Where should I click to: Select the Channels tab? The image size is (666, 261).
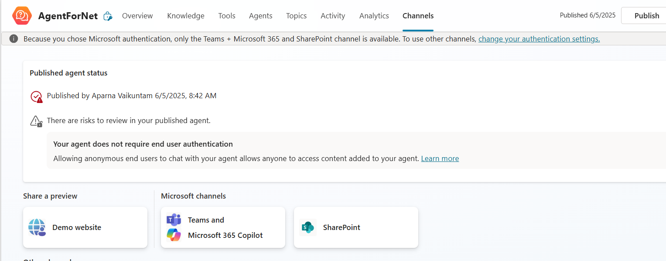pyautogui.click(x=418, y=16)
